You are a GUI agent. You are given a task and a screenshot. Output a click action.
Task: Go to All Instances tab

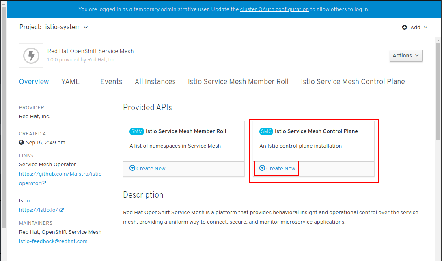pyautogui.click(x=155, y=82)
